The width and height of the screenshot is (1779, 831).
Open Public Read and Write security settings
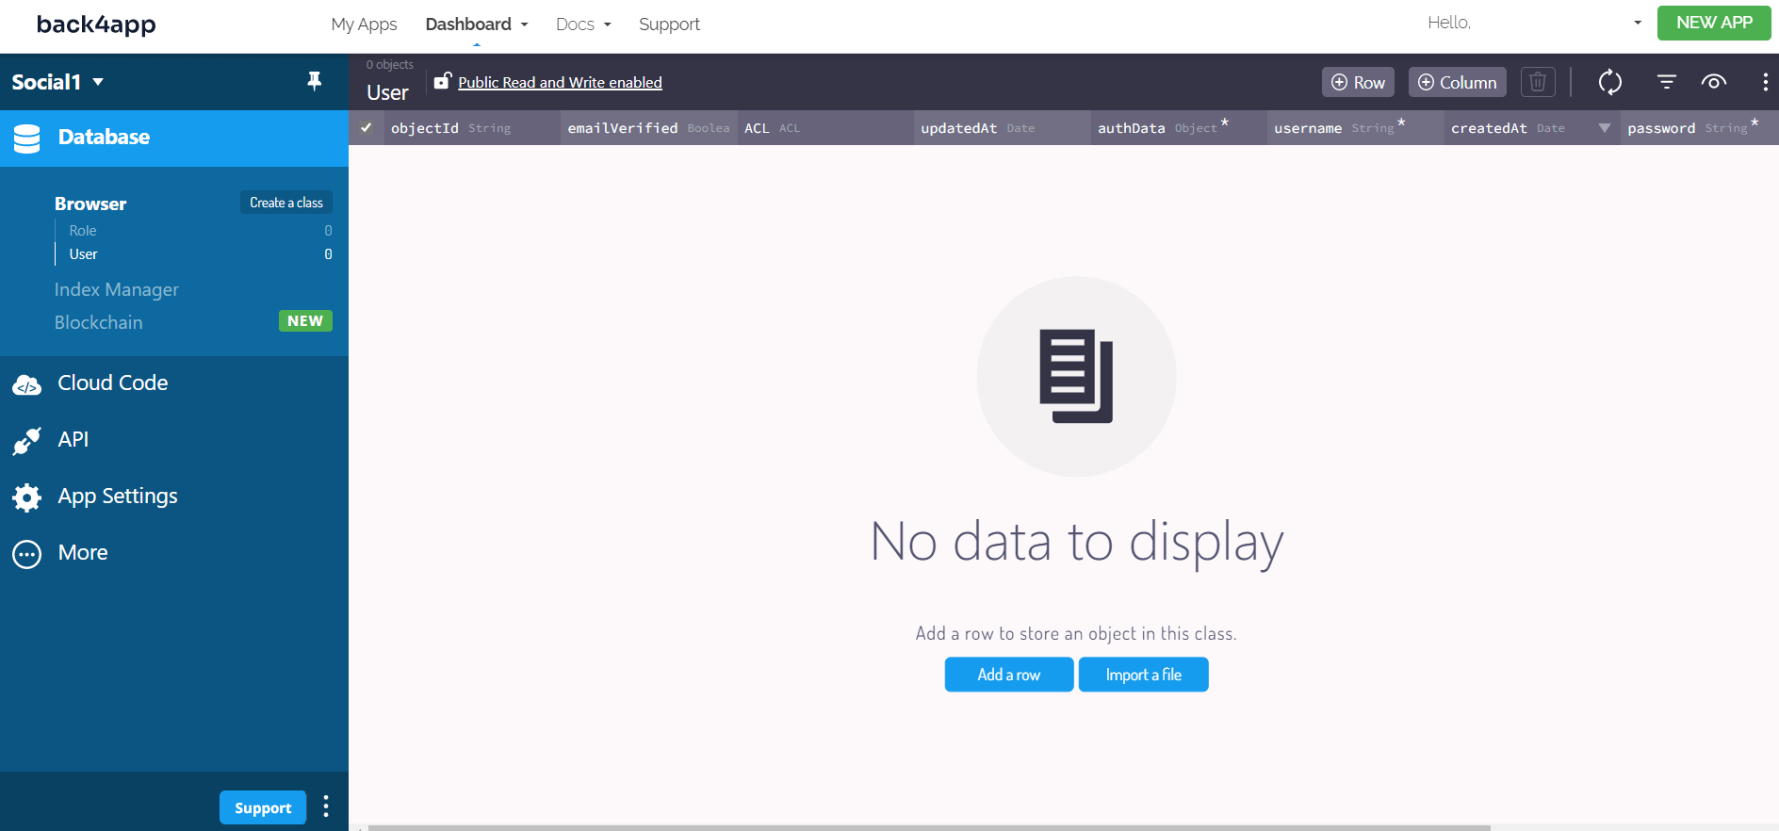point(560,83)
